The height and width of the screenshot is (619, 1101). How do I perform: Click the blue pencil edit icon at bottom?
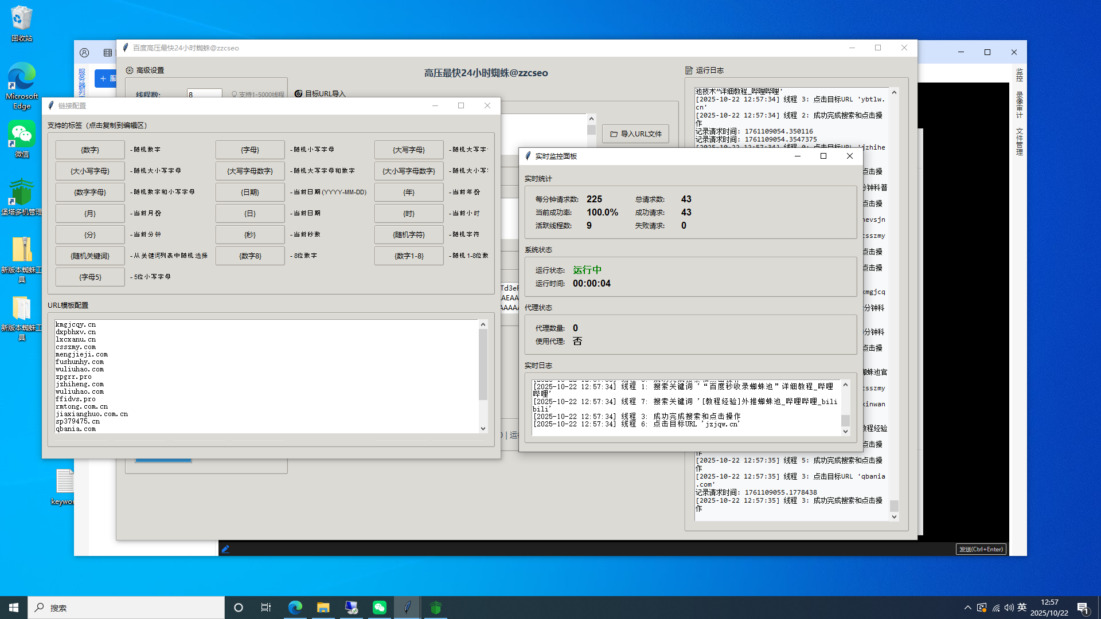coord(225,549)
